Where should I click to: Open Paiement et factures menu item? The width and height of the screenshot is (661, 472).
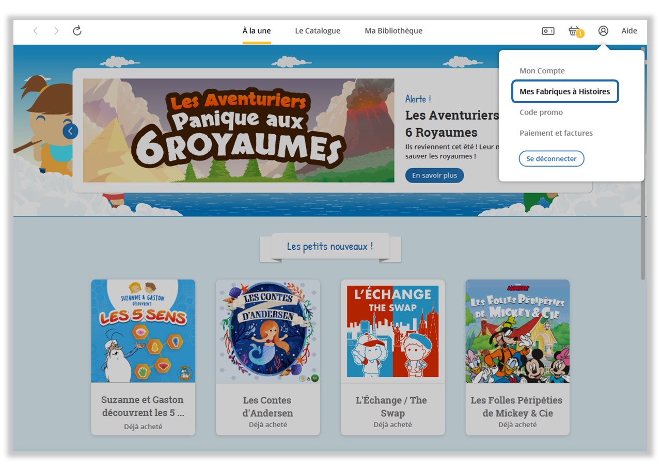[x=556, y=133]
